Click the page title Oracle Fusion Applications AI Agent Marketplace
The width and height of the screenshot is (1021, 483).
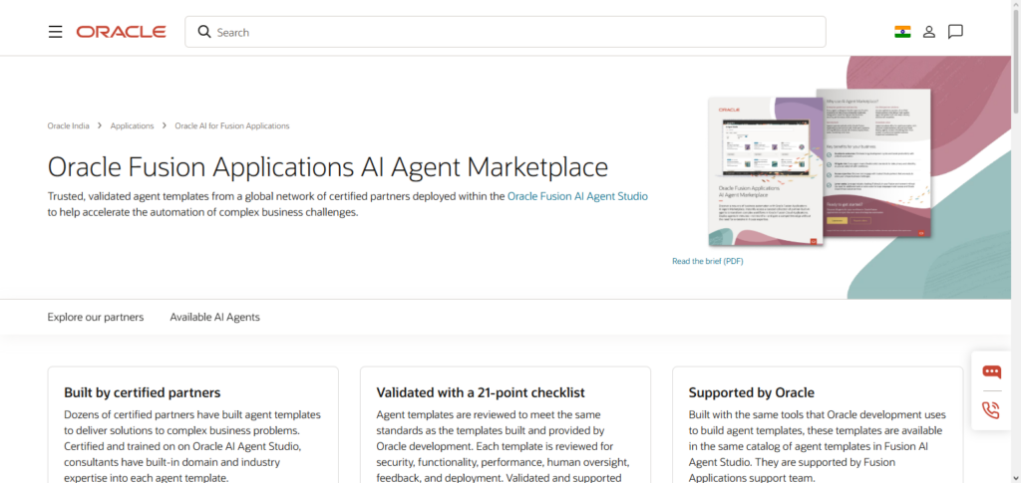pyautogui.click(x=327, y=167)
